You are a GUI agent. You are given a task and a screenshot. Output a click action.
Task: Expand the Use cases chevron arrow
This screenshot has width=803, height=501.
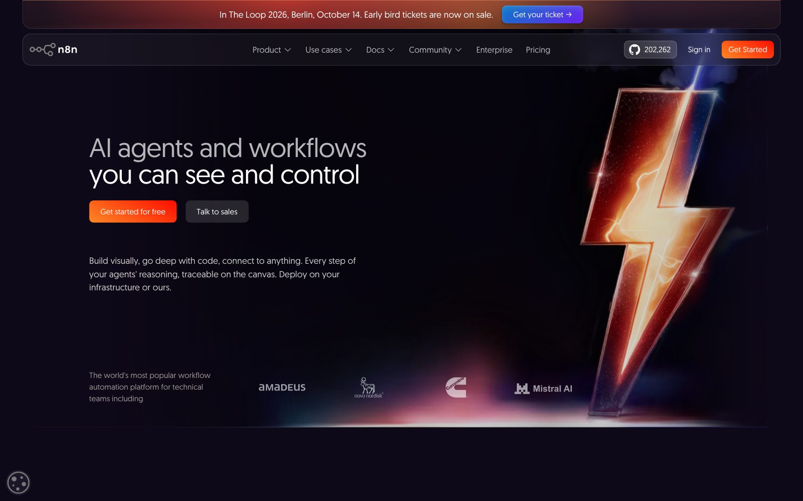(x=349, y=50)
